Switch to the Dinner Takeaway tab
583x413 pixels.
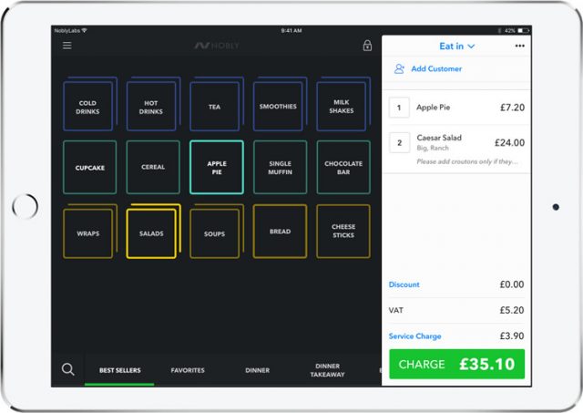[327, 370]
